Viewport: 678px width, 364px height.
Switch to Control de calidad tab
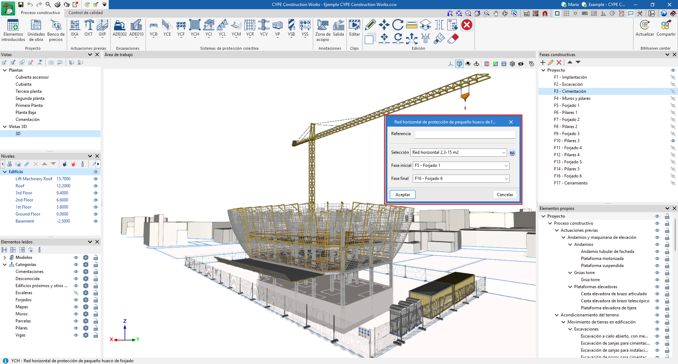click(x=85, y=13)
